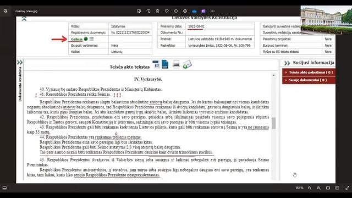Click article 41. Respublikos Prezidentą renka Seimas

[x=75, y=95]
